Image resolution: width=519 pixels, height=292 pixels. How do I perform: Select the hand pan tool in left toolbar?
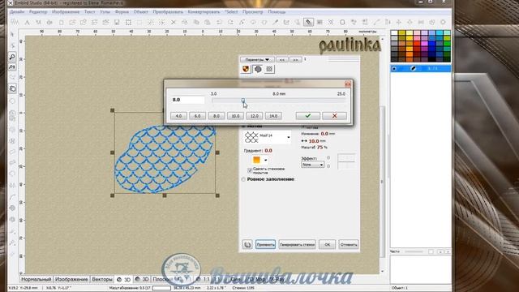(x=13, y=88)
